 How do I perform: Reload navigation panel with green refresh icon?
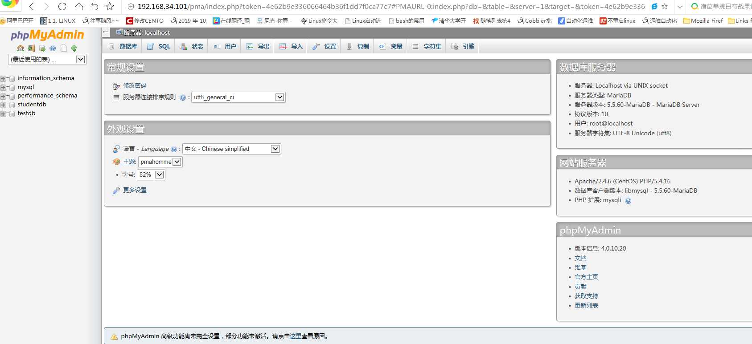coord(74,48)
